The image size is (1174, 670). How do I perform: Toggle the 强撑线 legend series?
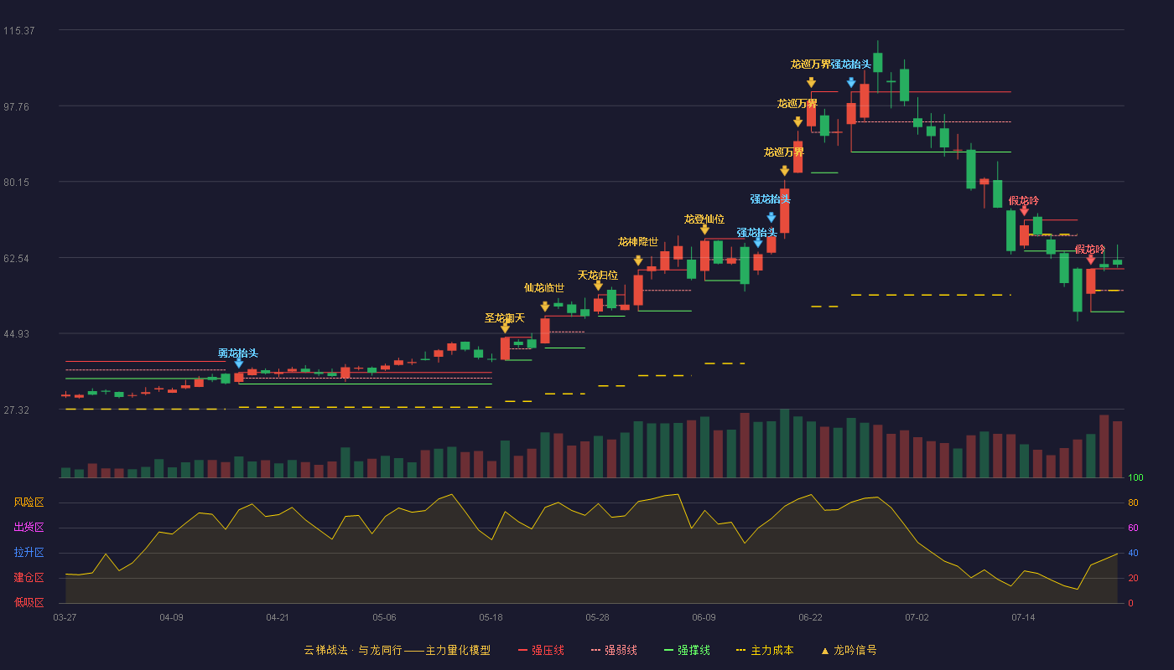click(687, 650)
